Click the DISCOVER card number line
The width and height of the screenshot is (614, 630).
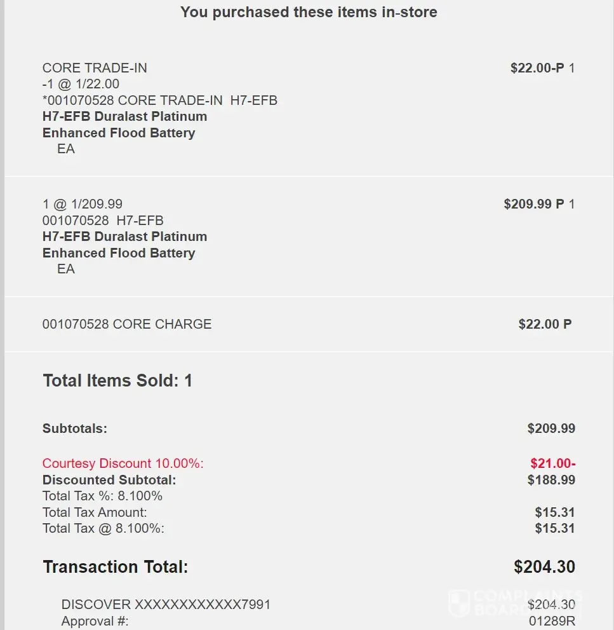point(166,605)
